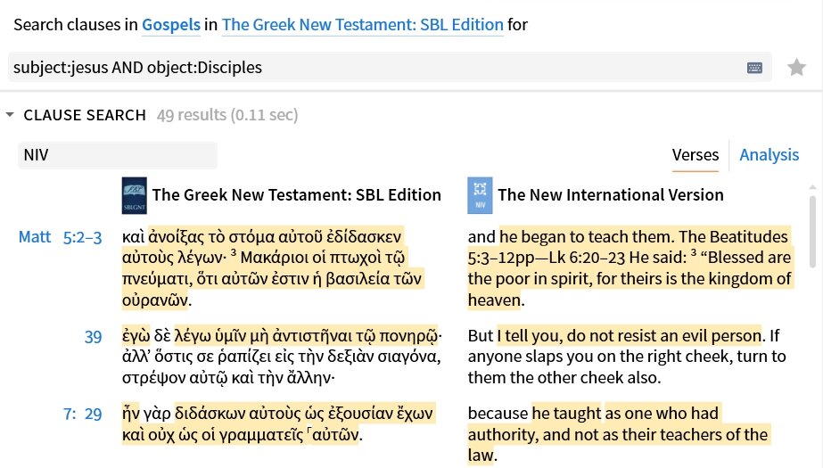The width and height of the screenshot is (823, 468).
Task: Click the NIV resource cover icon
Action: pyautogui.click(x=480, y=195)
